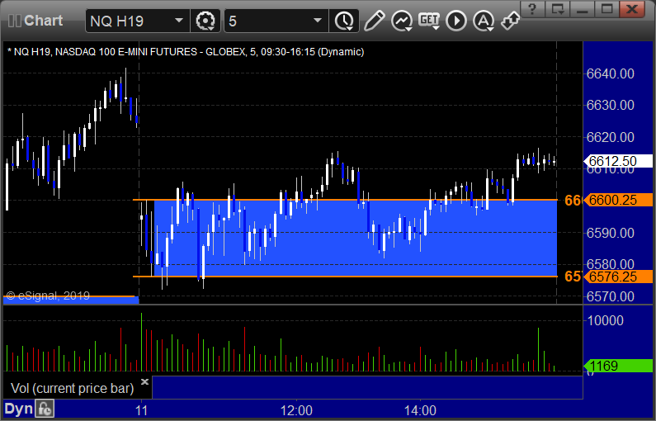The image size is (656, 421).
Task: Open the studies chart-line icon
Action: 402,21
